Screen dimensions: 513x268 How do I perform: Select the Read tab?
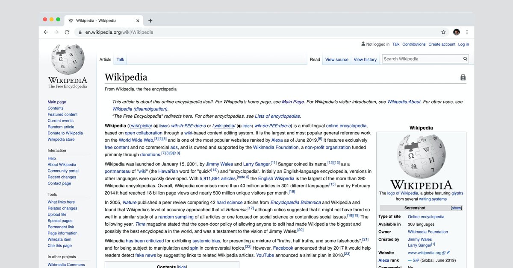(315, 60)
